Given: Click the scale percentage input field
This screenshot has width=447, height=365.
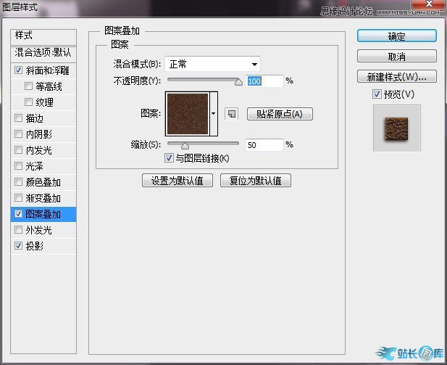Looking at the screenshot, I should point(264,145).
